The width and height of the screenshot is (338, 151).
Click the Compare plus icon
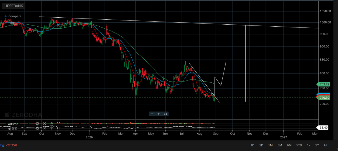(6, 16)
